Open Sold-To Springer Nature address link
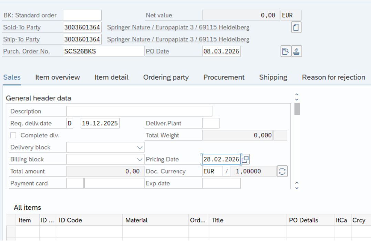The image size is (371, 241). point(178,27)
